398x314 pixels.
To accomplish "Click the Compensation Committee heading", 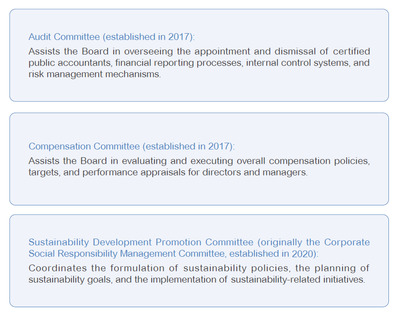I will [x=84, y=146].
